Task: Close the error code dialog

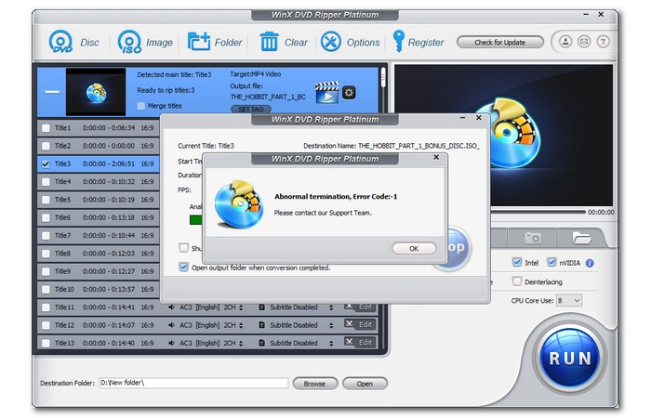Action: [436, 157]
